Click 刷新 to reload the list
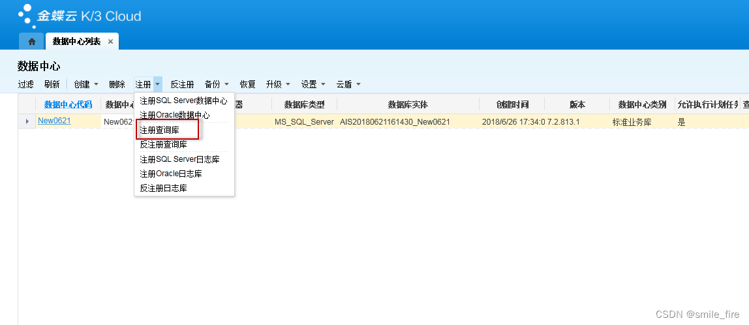Screen dimensions: 749x325 point(52,84)
